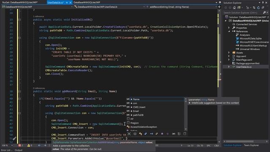Viewport: 270px width, 152px height.
Task: Click the Sync with Active Document icon
Action: click(254, 8)
